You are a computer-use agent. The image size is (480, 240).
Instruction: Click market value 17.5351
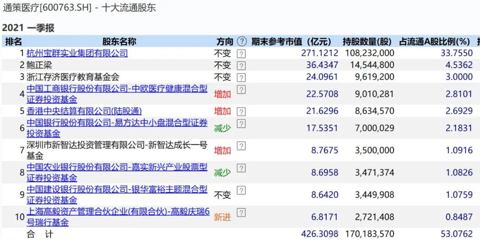[322, 128]
